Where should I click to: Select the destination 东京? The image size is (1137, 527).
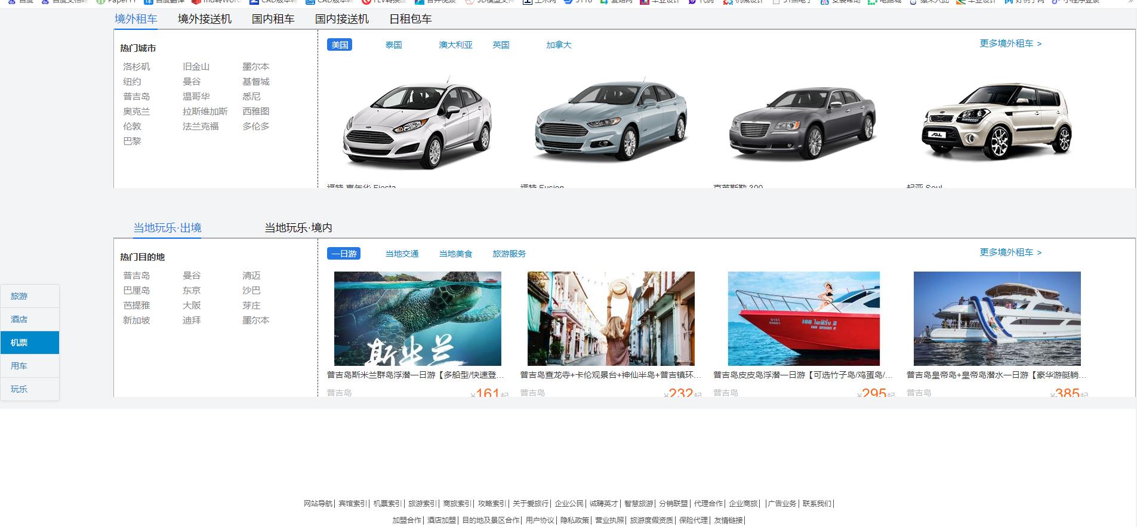coord(192,291)
